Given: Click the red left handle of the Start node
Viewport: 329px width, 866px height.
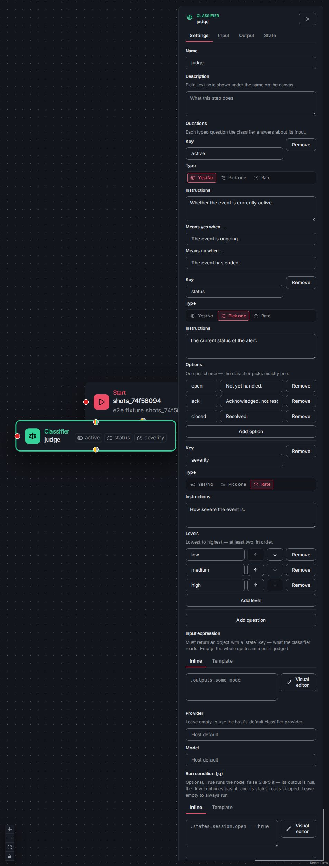Looking at the screenshot, I should pyautogui.click(x=86, y=402).
